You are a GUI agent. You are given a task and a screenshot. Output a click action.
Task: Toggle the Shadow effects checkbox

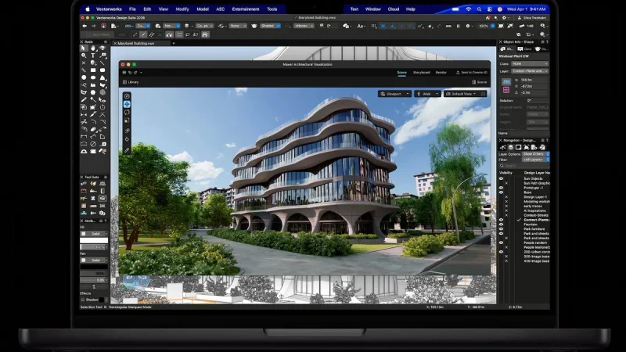[83, 300]
